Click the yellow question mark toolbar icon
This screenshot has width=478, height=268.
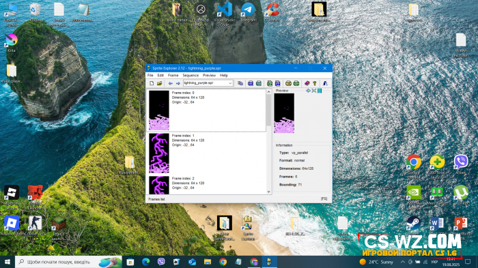pos(315,83)
